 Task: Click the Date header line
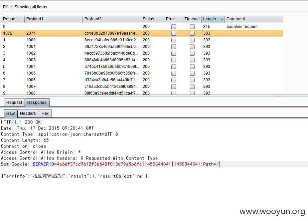coord(47,128)
